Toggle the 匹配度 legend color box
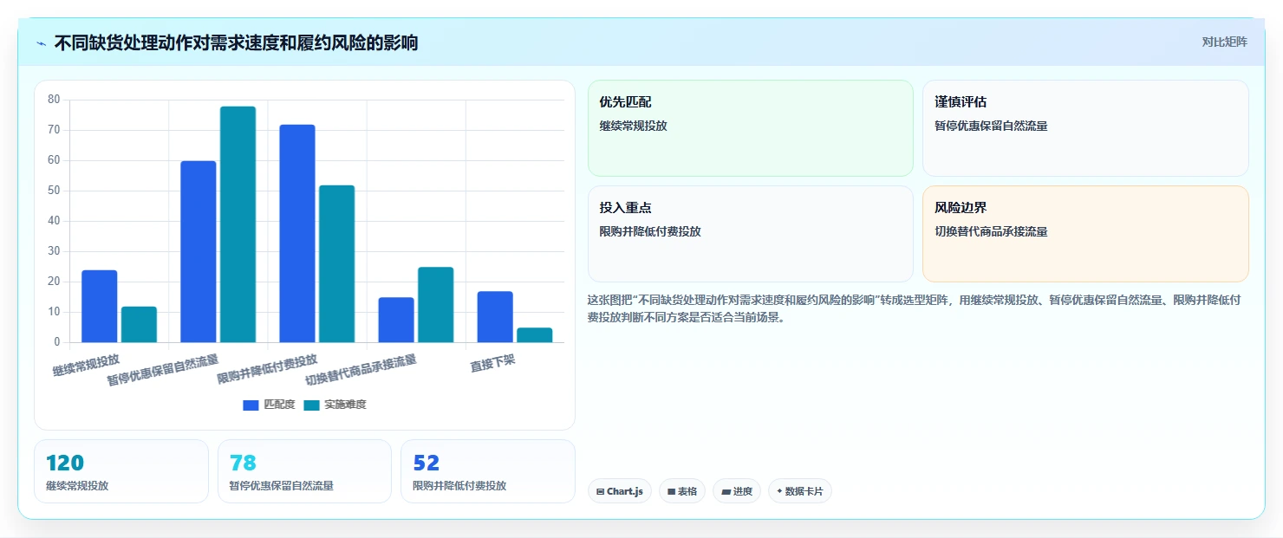This screenshot has height=538, width=1283. (x=251, y=405)
